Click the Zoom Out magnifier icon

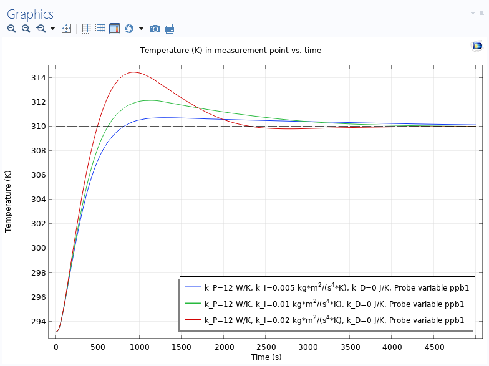click(26, 29)
